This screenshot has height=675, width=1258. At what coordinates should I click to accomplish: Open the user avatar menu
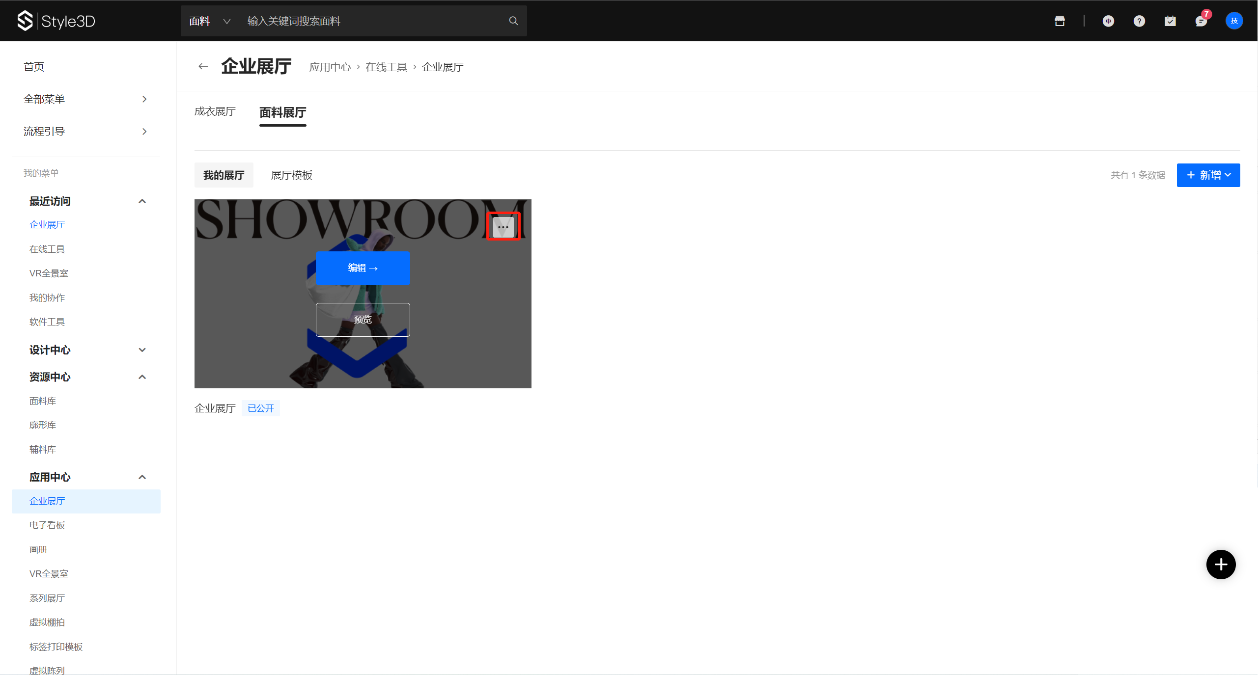tap(1234, 21)
